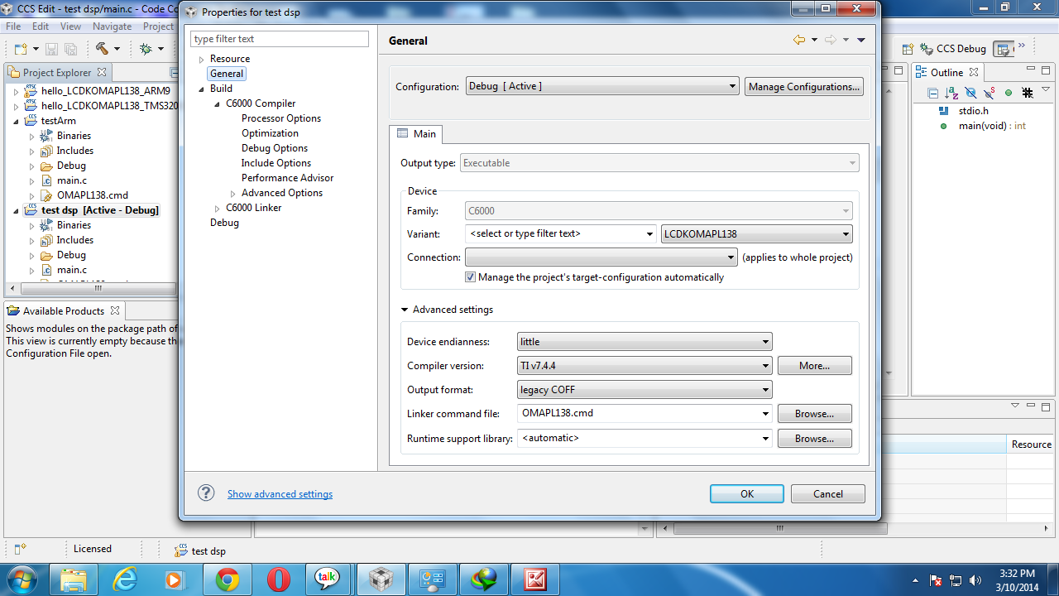The height and width of the screenshot is (596, 1059).
Task: Collapse all in Outline view
Action: pos(933,93)
